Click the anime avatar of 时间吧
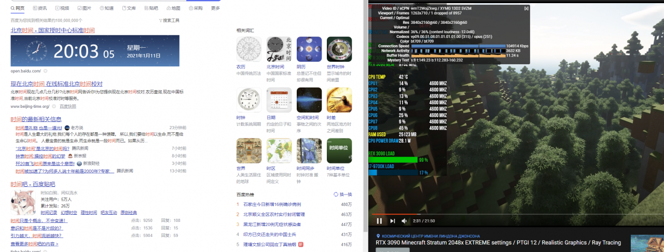The width and height of the screenshot is (664, 252). (x=24, y=203)
